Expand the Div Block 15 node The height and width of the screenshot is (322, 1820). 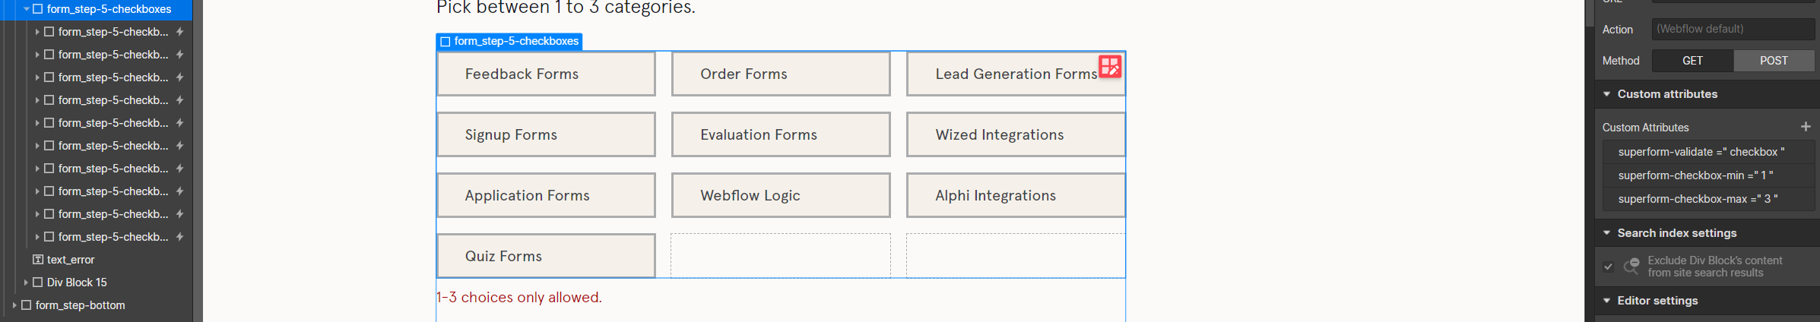click(x=26, y=283)
